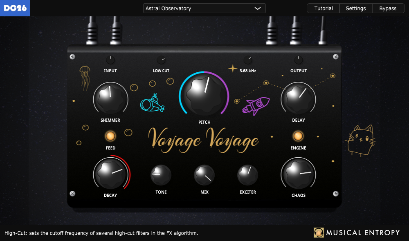
Task: Toggle the ENGINE orange LED button
Action: click(298, 136)
